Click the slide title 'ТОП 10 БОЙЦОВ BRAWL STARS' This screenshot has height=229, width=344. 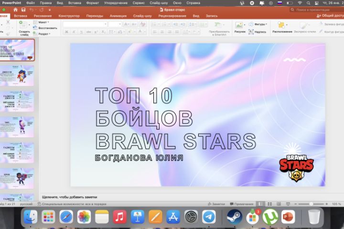tap(175, 118)
